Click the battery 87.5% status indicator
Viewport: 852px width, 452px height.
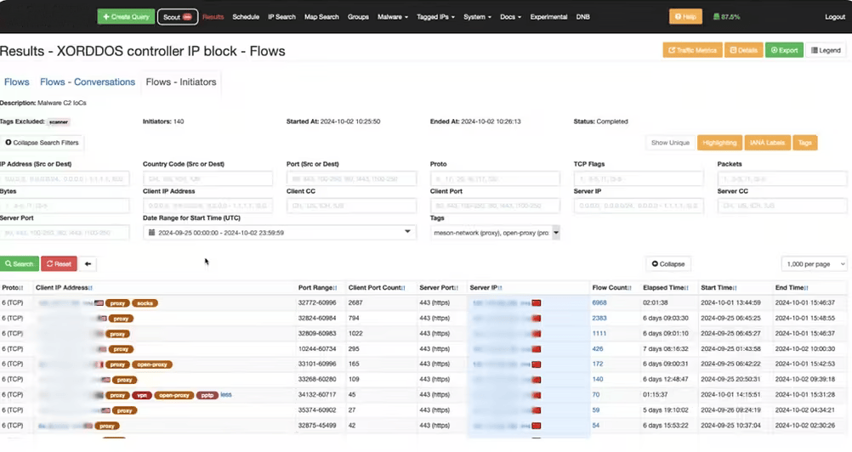[x=725, y=17]
